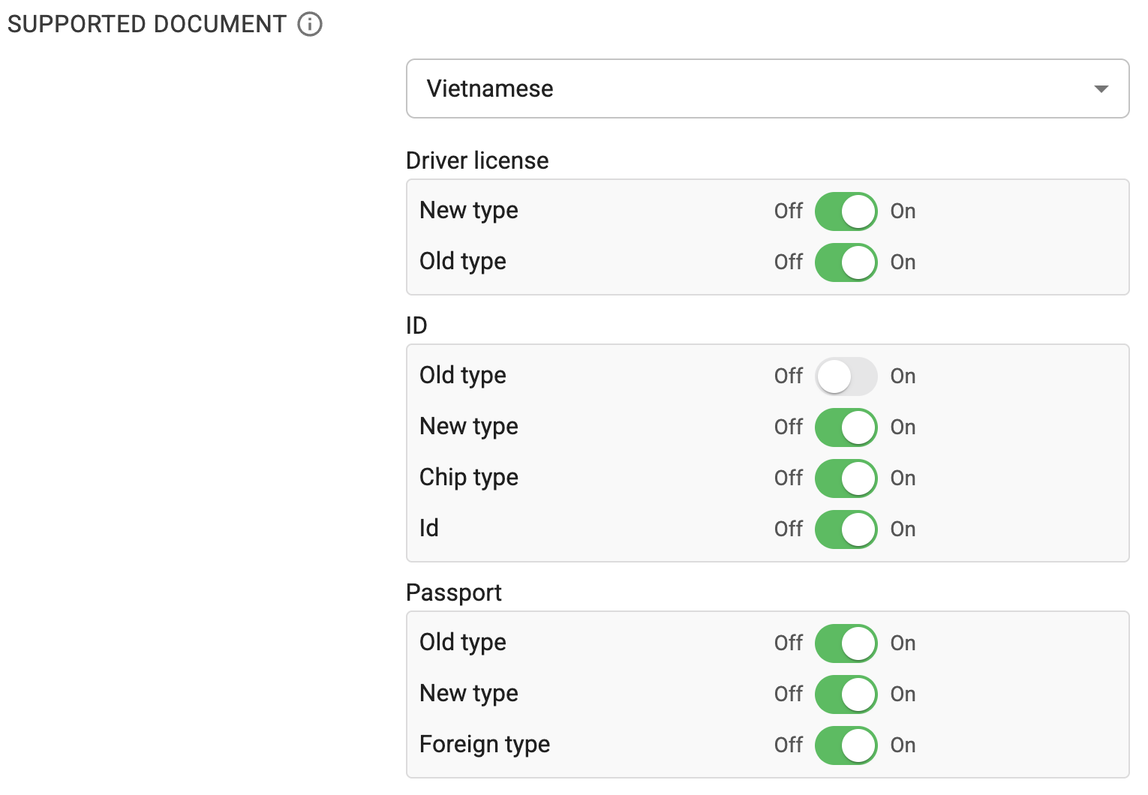Image resolution: width=1148 pixels, height=795 pixels.
Task: Click the Passport section heading
Action: pyautogui.click(x=453, y=592)
